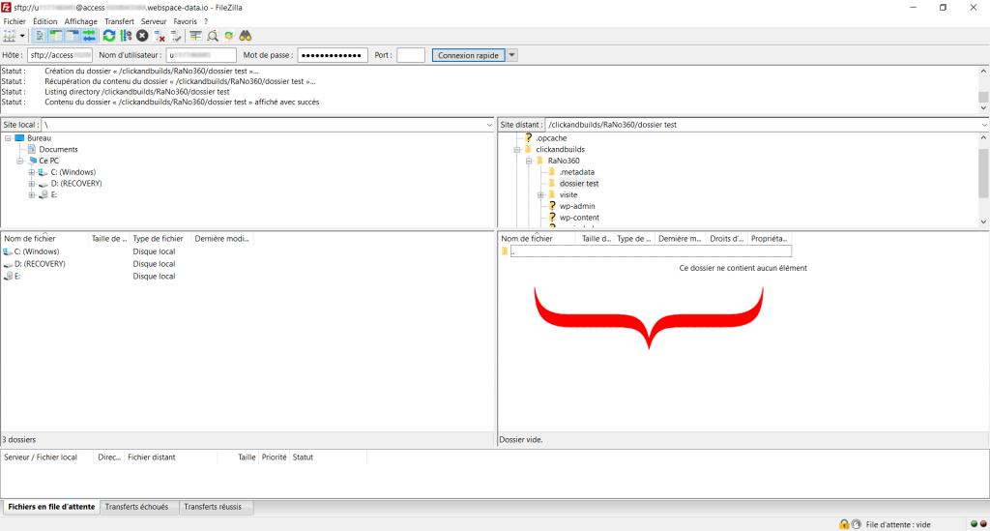This screenshot has height=531, width=990.
Task: Toggle message log display button
Action: click(x=40, y=36)
